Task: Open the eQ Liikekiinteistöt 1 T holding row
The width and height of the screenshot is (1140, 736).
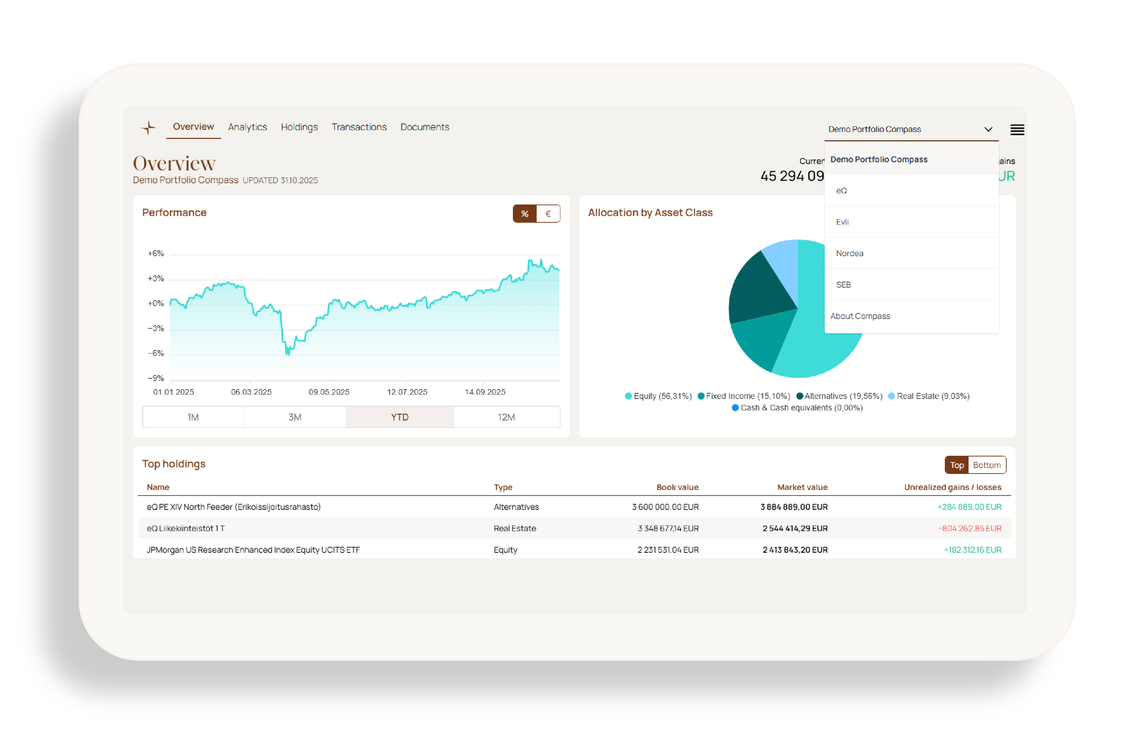Action: (186, 528)
